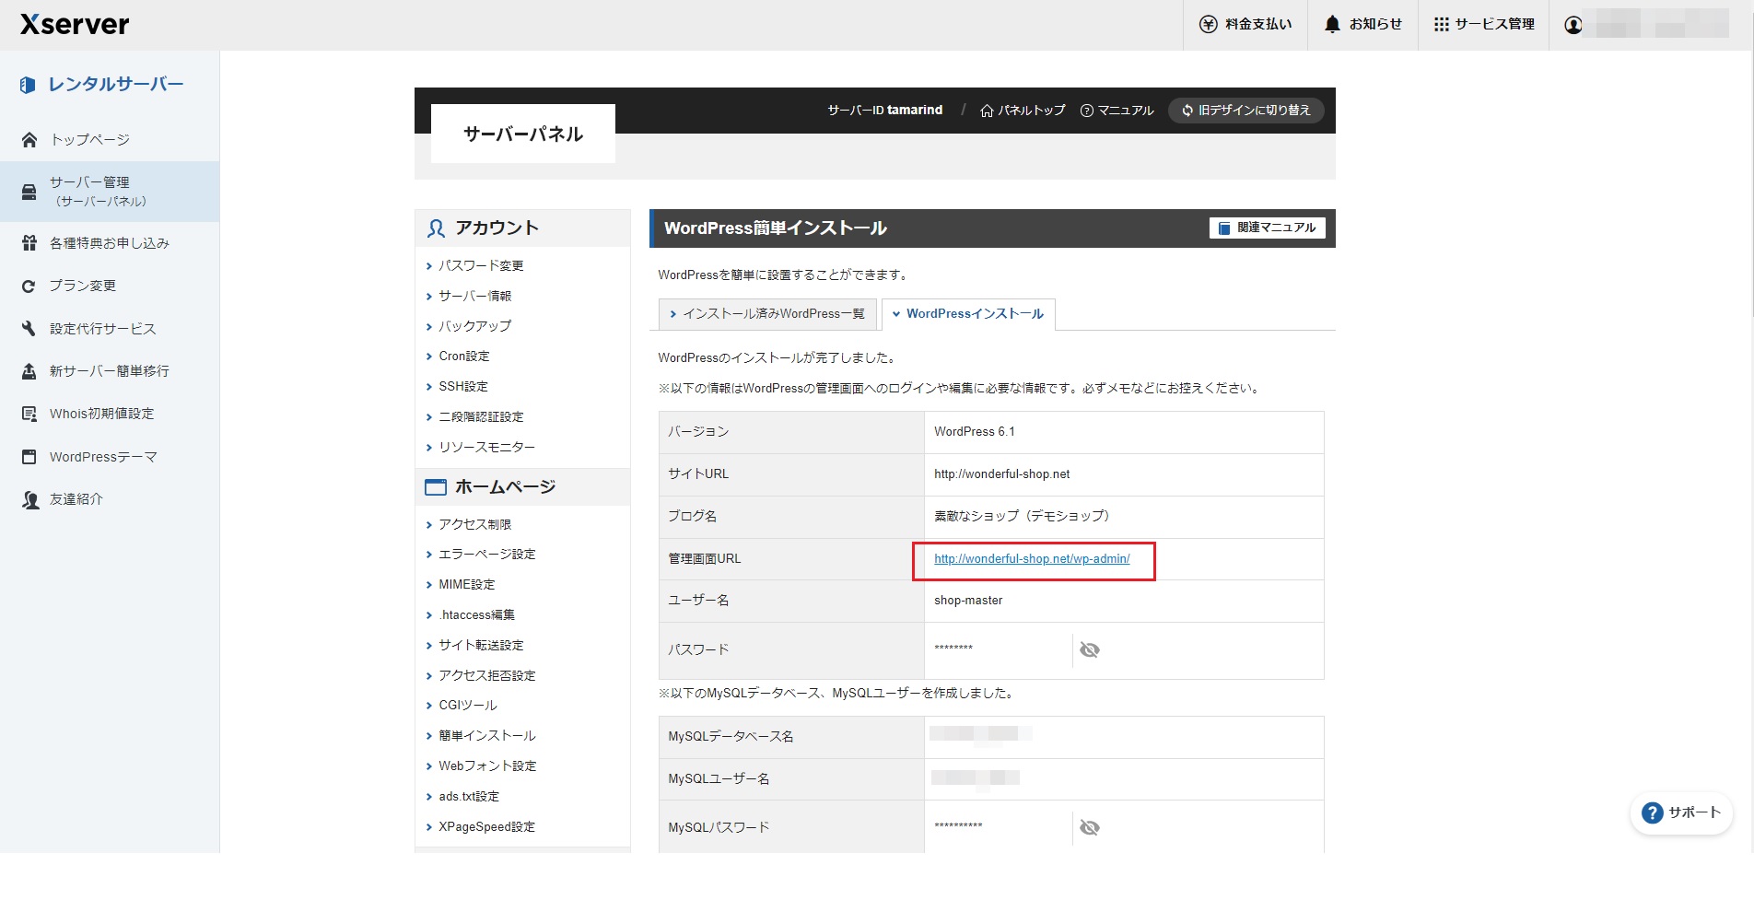Open service management grid icon
Screen dimensions: 1754x900
tap(1441, 25)
